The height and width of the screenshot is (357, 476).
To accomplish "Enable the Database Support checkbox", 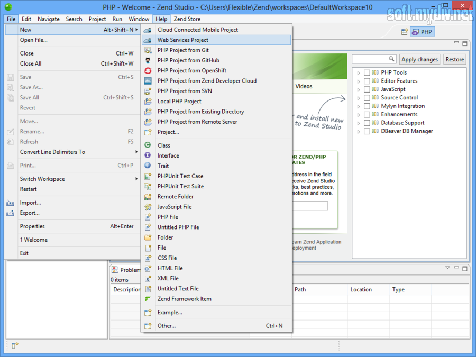I will point(367,123).
